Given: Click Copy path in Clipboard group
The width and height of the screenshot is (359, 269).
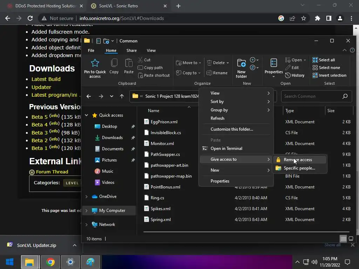Looking at the screenshot, I should (x=150, y=68).
